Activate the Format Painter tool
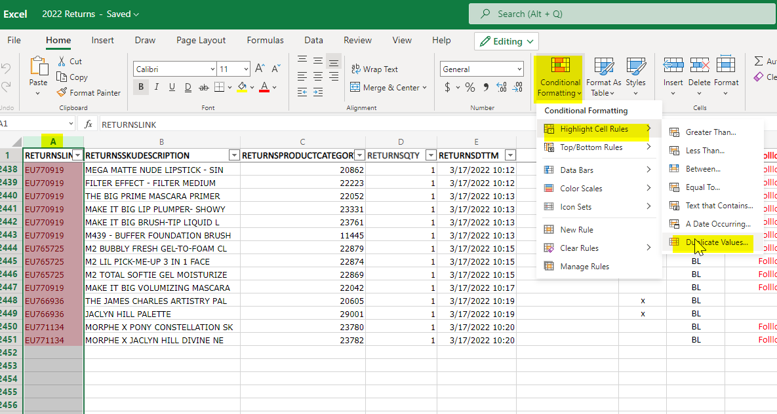 coord(89,92)
